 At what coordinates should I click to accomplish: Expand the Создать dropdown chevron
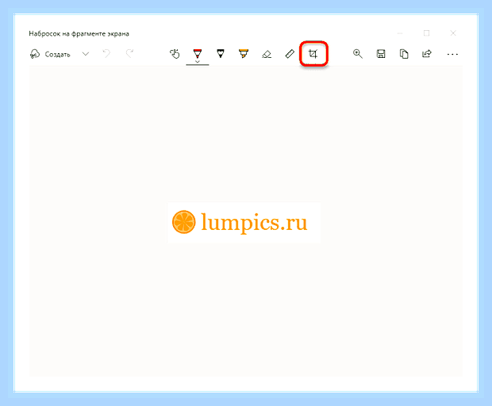[x=86, y=54]
